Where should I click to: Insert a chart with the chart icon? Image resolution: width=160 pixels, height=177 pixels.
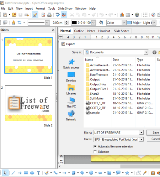pos(122,15)
